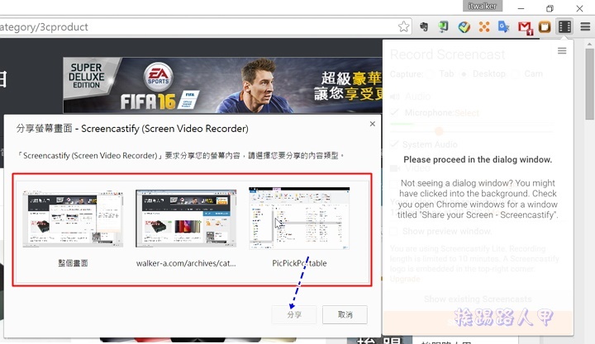The image size is (595, 344).
Task: Open the Evernote elephant extension
Action: [x=424, y=26]
